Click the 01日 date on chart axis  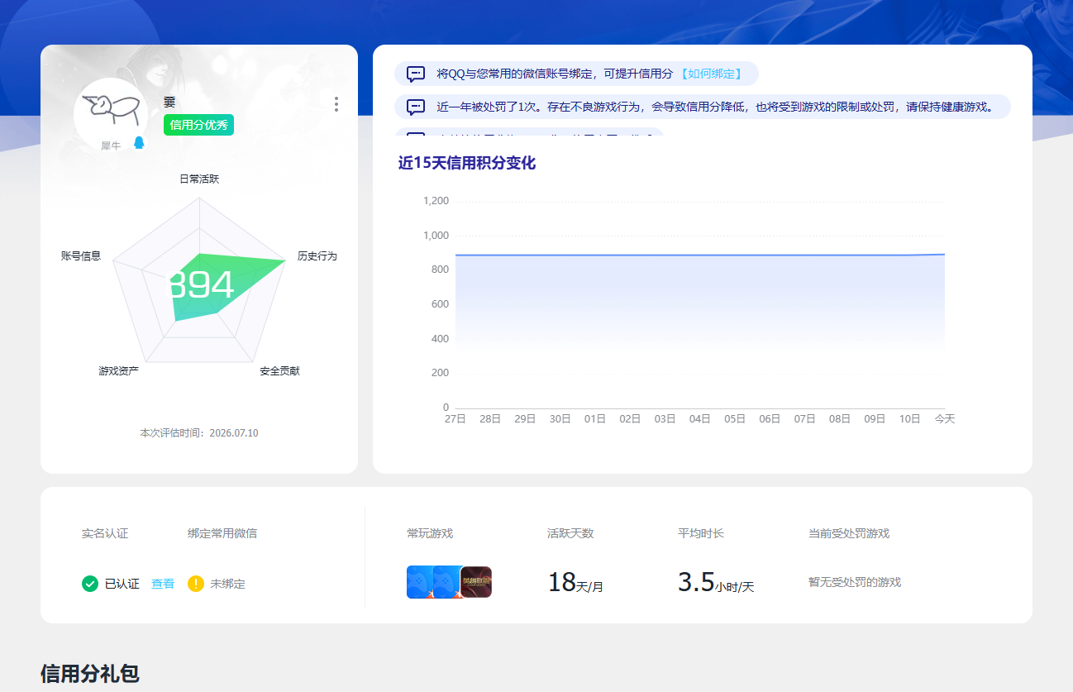595,419
